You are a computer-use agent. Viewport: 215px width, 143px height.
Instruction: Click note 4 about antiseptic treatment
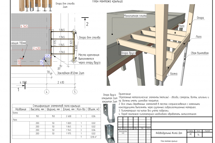(158, 114)
